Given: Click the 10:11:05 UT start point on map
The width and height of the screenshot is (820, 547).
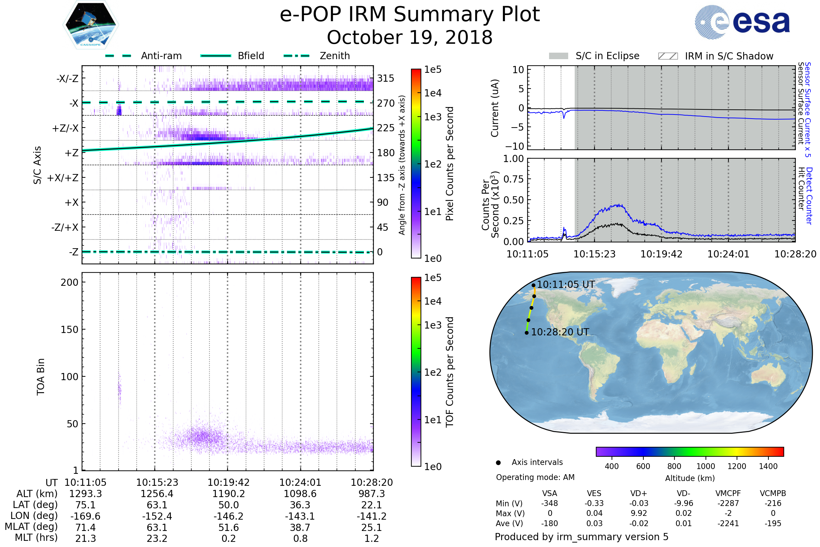Looking at the screenshot, I should click(x=533, y=285).
